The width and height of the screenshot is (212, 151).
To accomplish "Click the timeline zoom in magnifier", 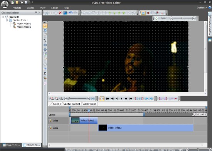I will pos(52,99).
